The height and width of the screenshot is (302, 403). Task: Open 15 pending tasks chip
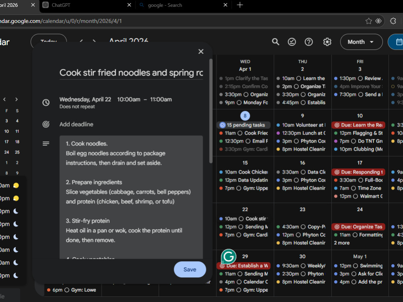[x=245, y=125]
